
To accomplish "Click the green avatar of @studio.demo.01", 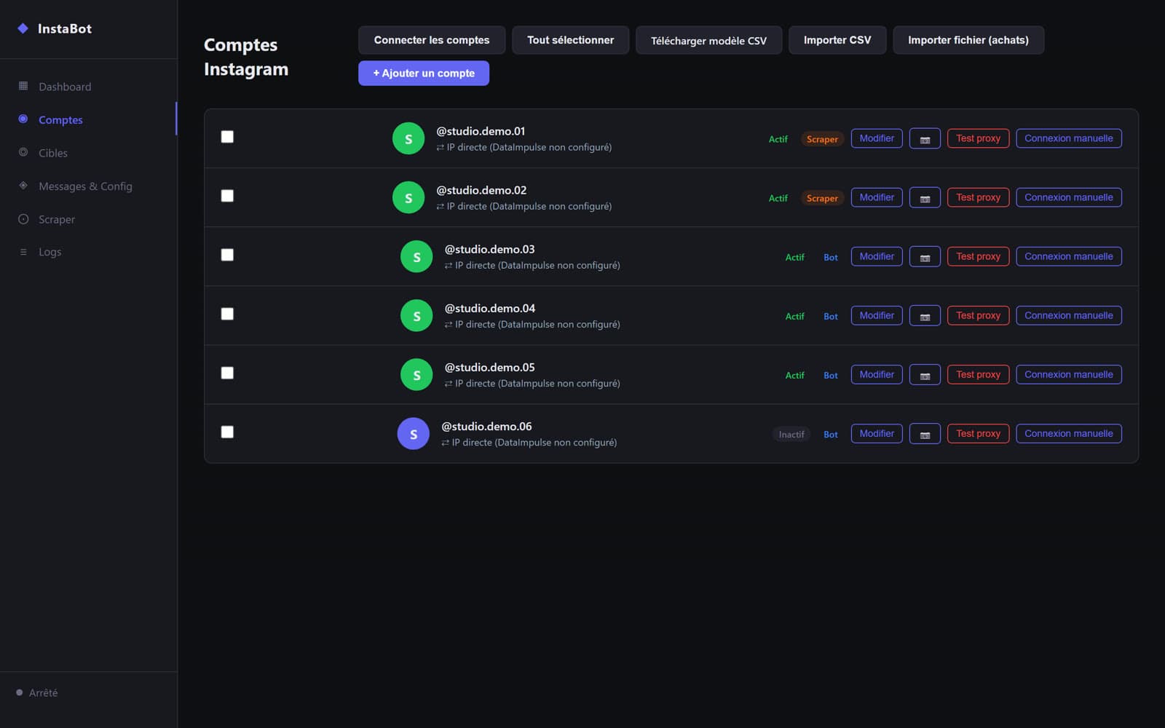I will [x=408, y=138].
